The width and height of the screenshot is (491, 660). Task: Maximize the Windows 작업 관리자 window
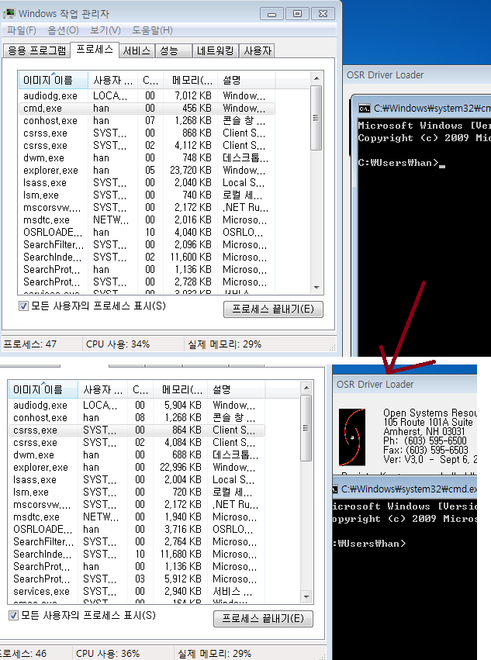point(297,14)
